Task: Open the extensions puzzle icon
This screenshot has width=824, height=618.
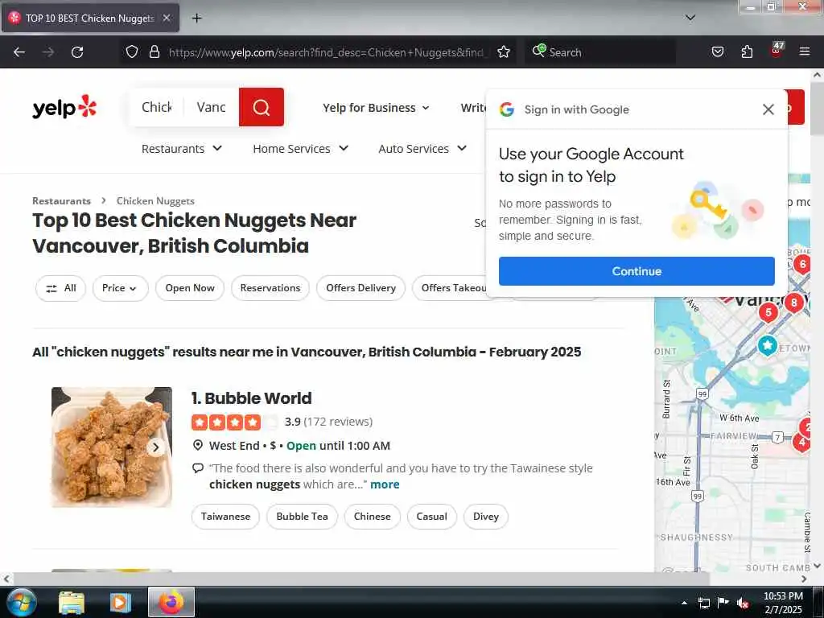Action: 747,52
